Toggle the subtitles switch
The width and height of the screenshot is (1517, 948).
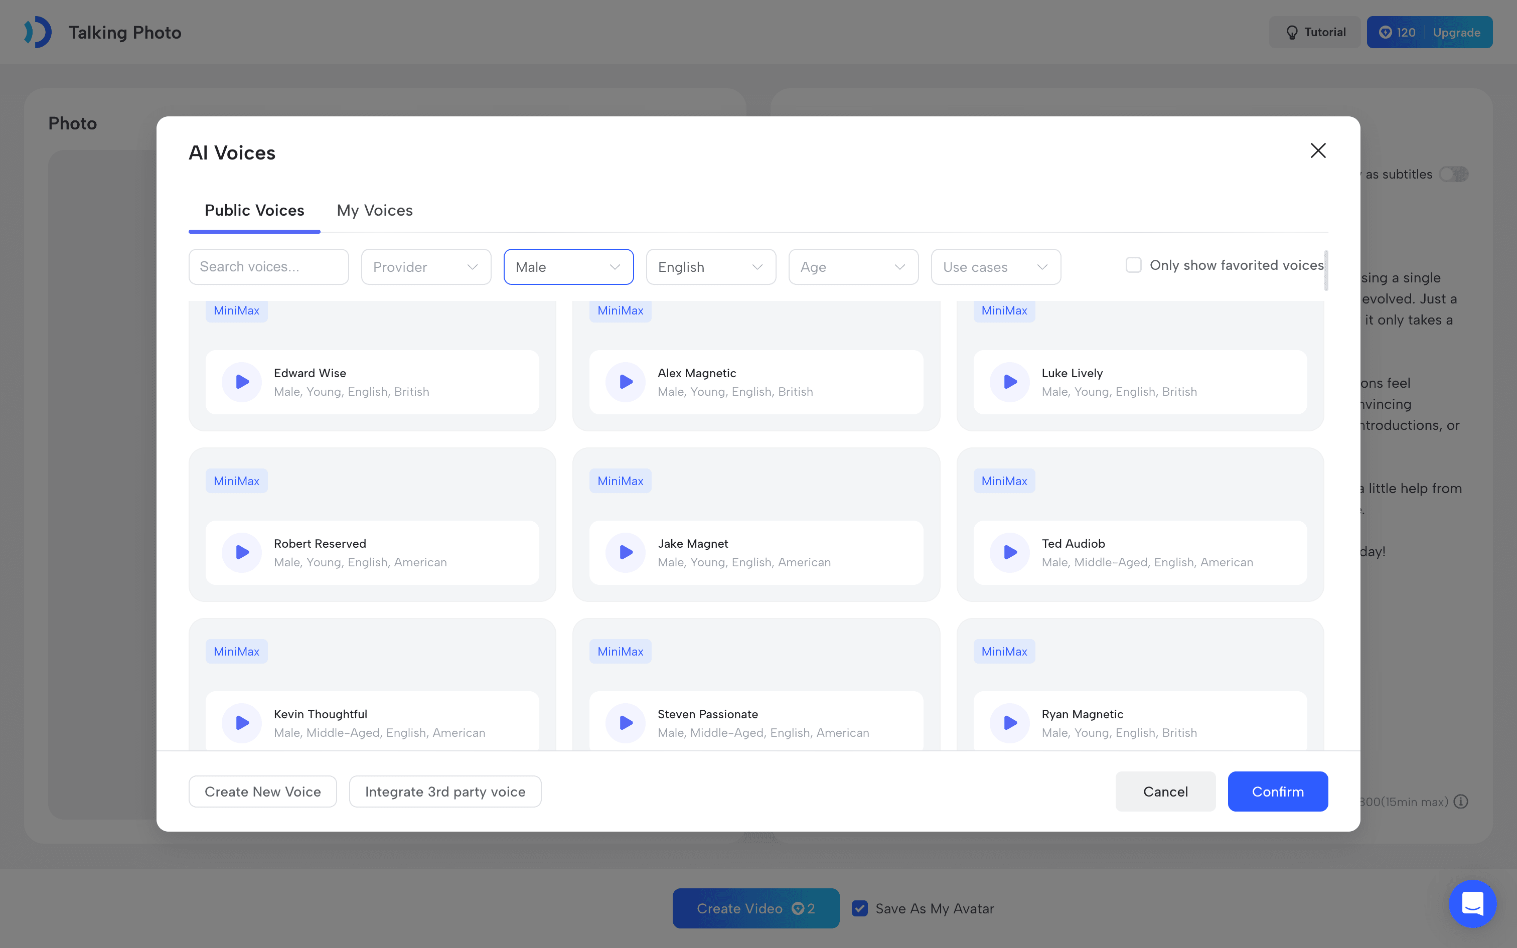pyautogui.click(x=1453, y=175)
